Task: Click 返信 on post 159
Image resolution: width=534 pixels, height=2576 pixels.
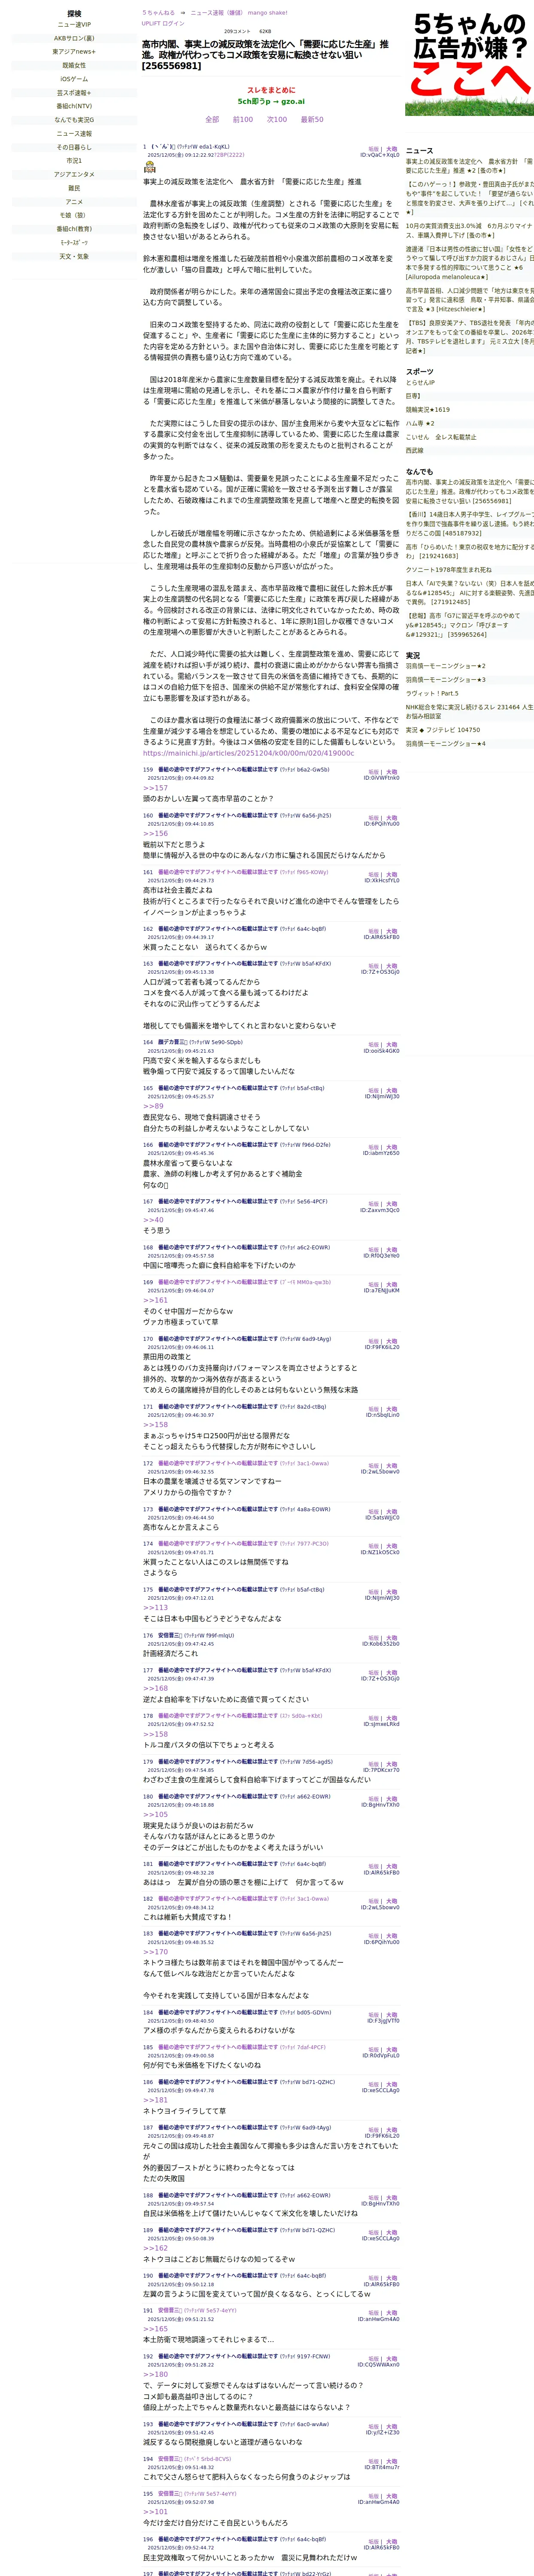Action: click(x=373, y=772)
